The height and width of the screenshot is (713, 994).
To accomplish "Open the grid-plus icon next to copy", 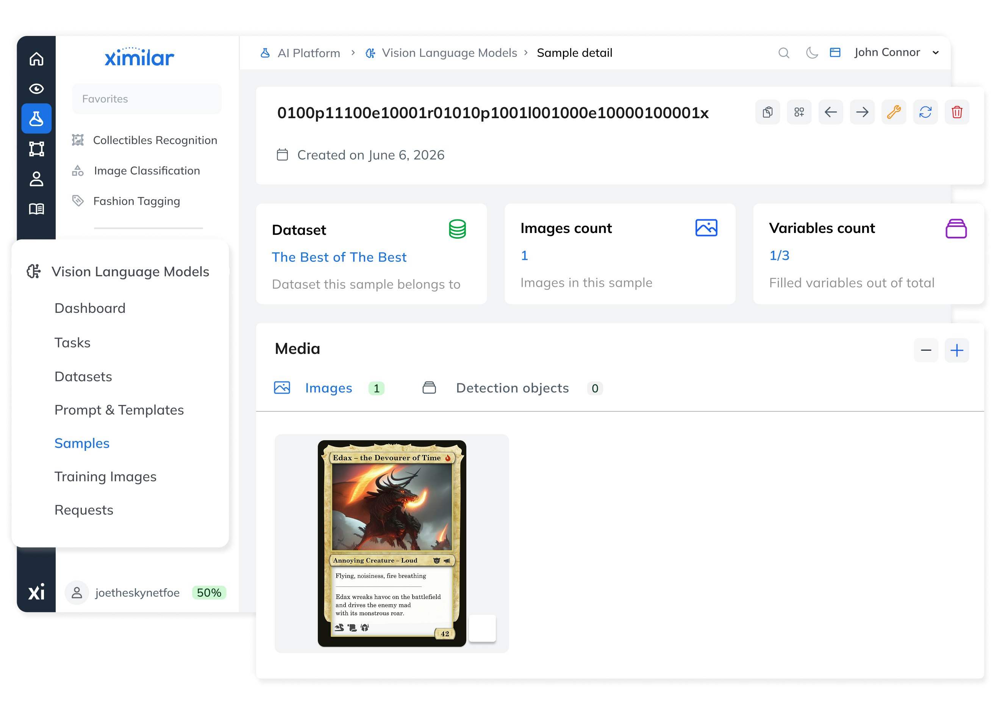I will 799,112.
